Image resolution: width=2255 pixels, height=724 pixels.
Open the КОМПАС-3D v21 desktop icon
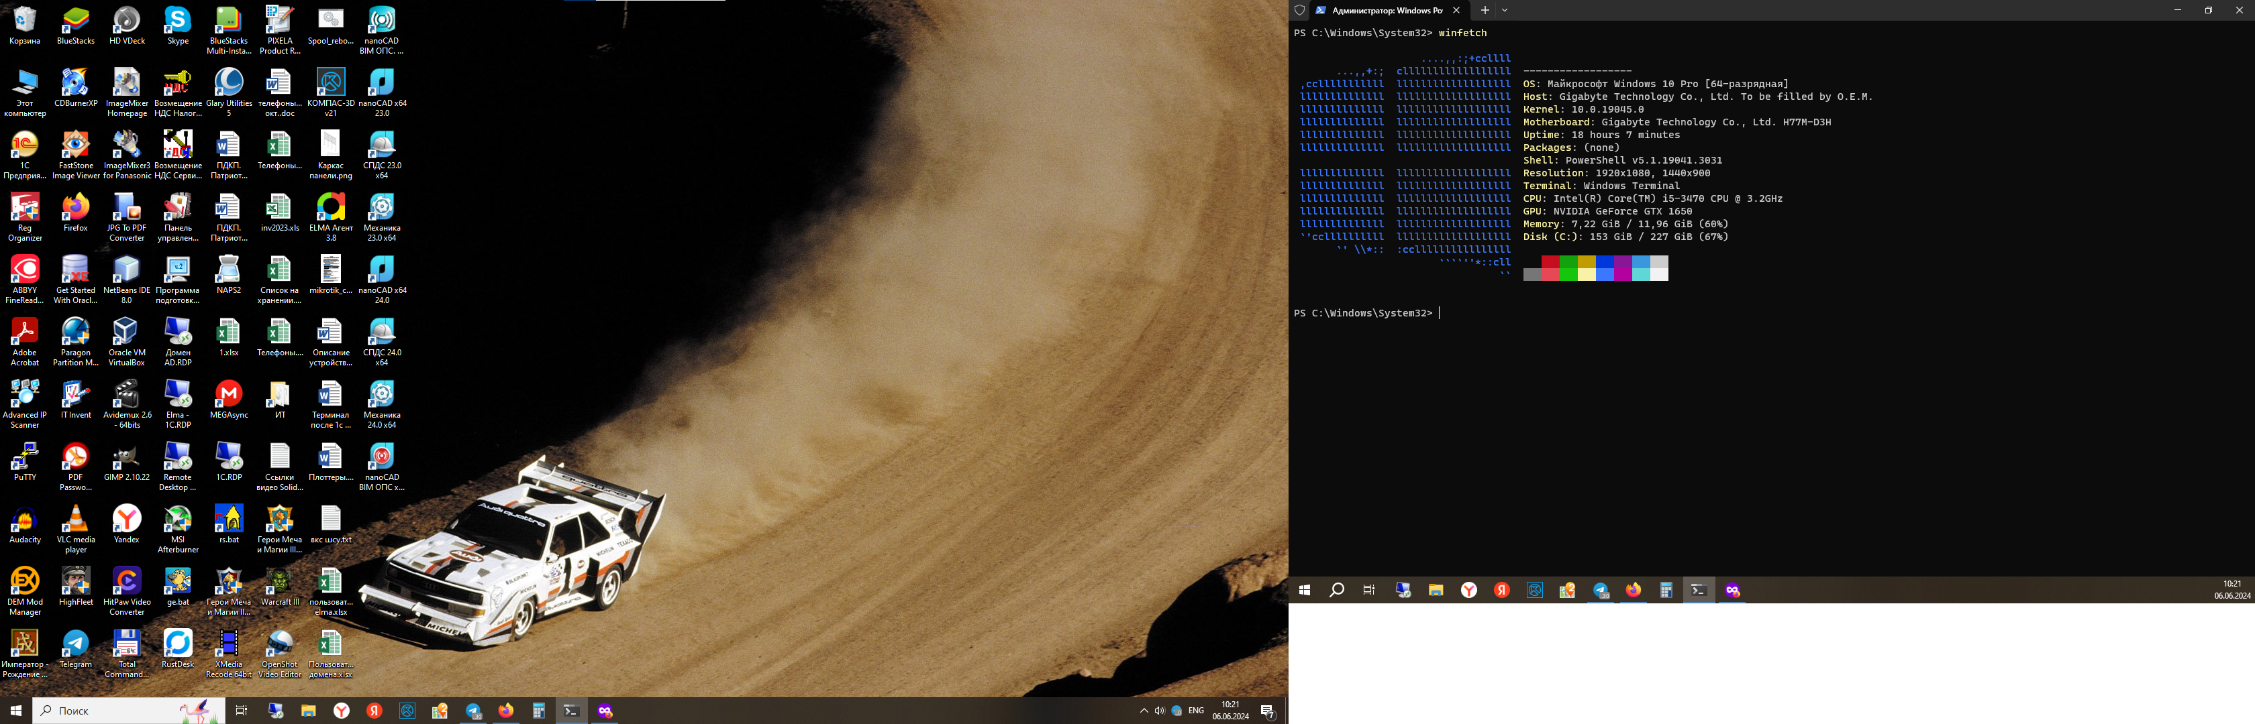(x=331, y=93)
